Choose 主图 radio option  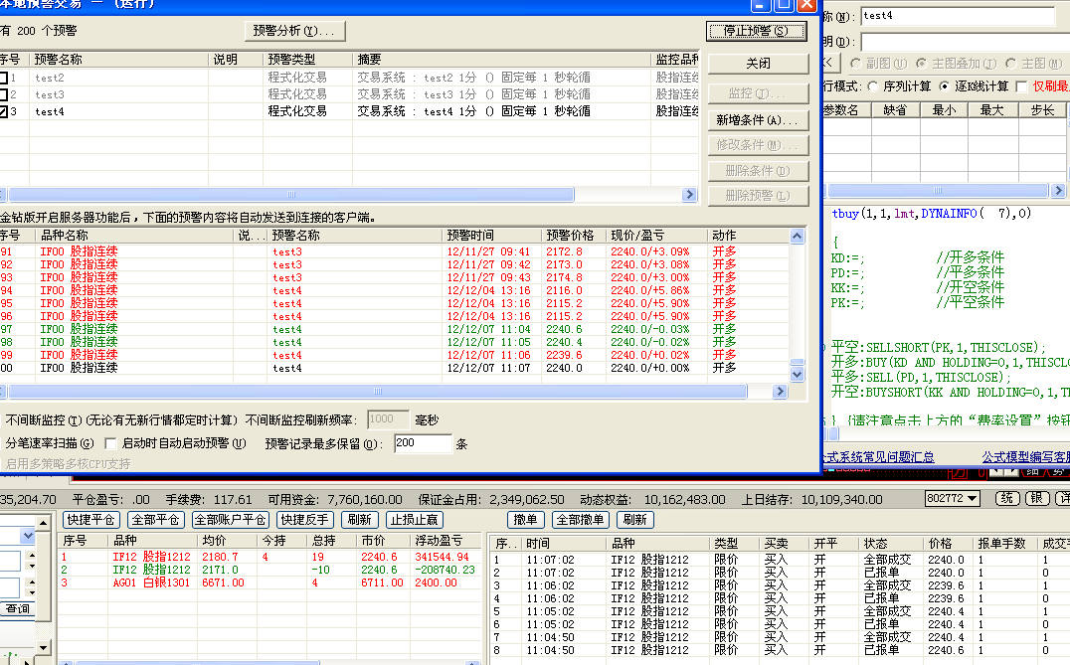click(1010, 64)
